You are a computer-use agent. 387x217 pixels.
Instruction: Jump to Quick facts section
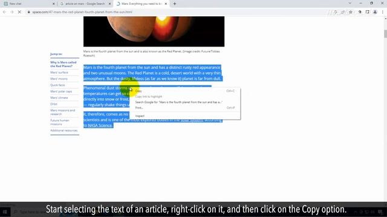(57, 85)
